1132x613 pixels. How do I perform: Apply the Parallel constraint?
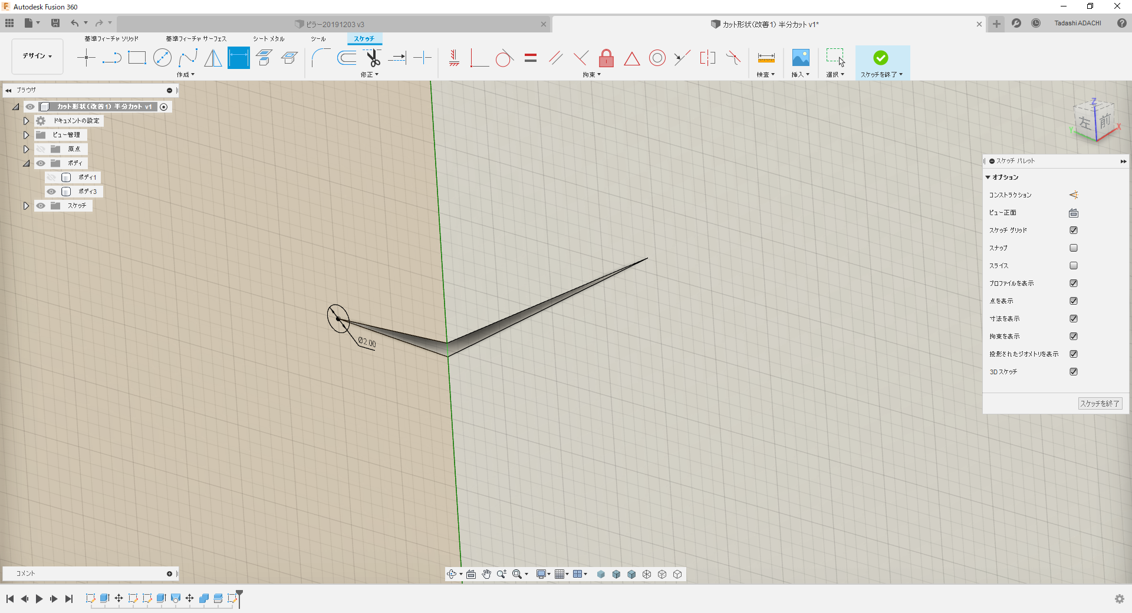pos(555,58)
